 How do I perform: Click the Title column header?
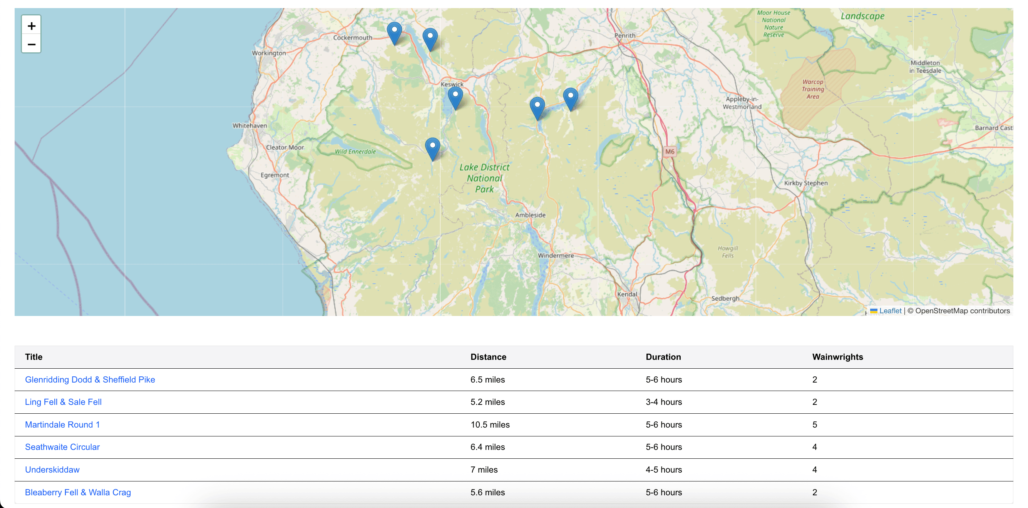click(x=33, y=357)
